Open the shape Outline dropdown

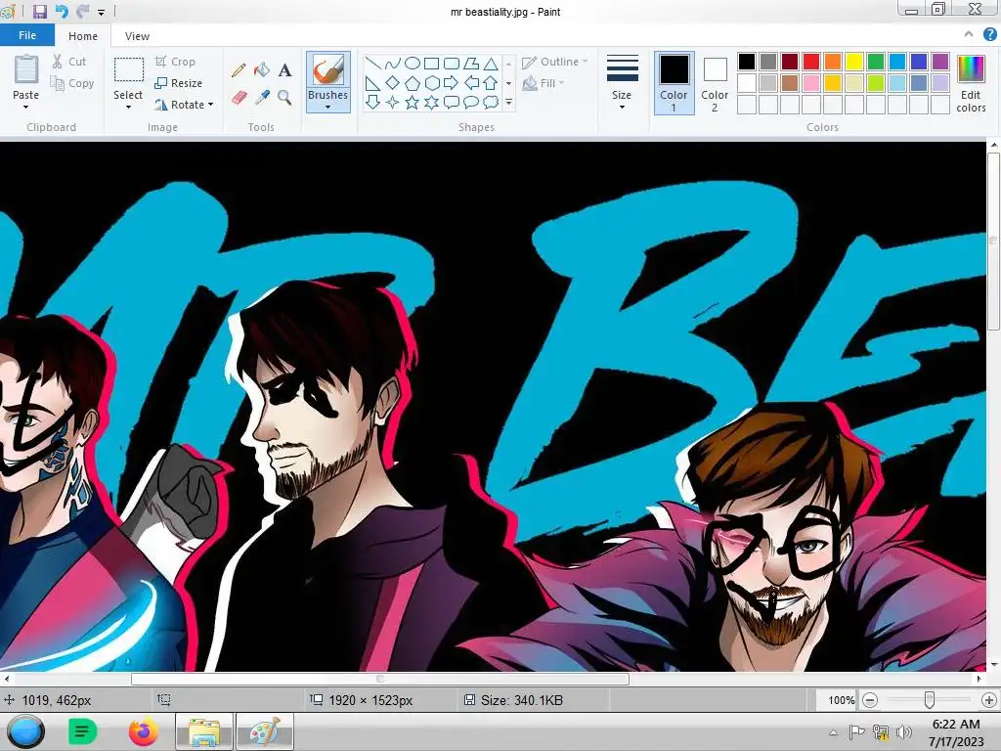[x=554, y=62]
